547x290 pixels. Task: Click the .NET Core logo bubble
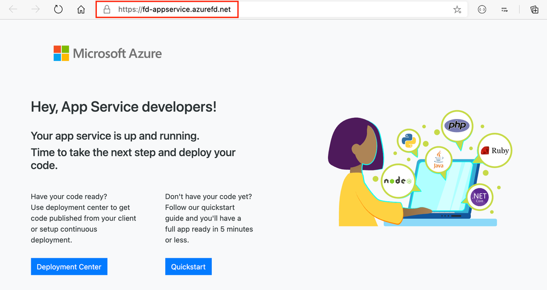[x=480, y=197]
